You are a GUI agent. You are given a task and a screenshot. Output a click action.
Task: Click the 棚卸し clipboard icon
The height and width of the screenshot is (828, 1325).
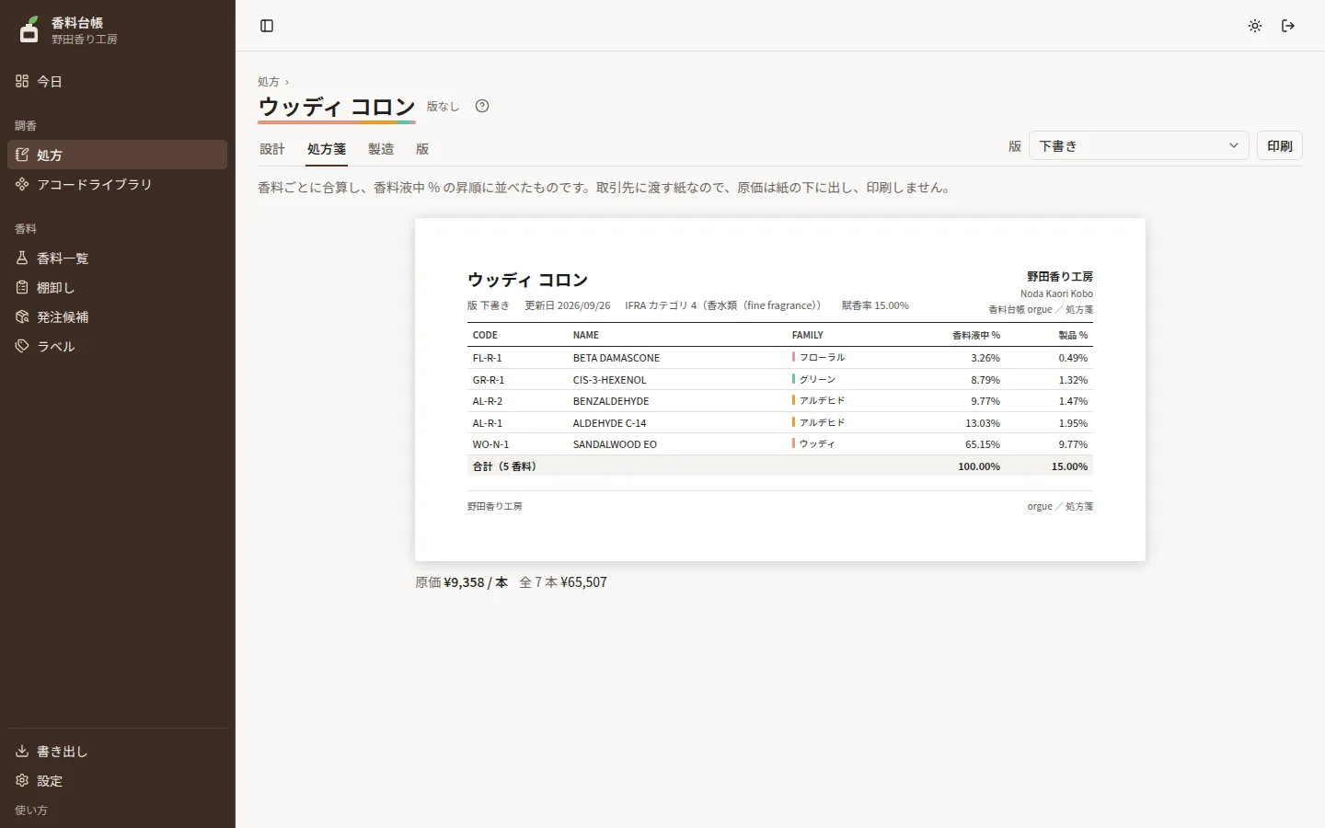22,287
